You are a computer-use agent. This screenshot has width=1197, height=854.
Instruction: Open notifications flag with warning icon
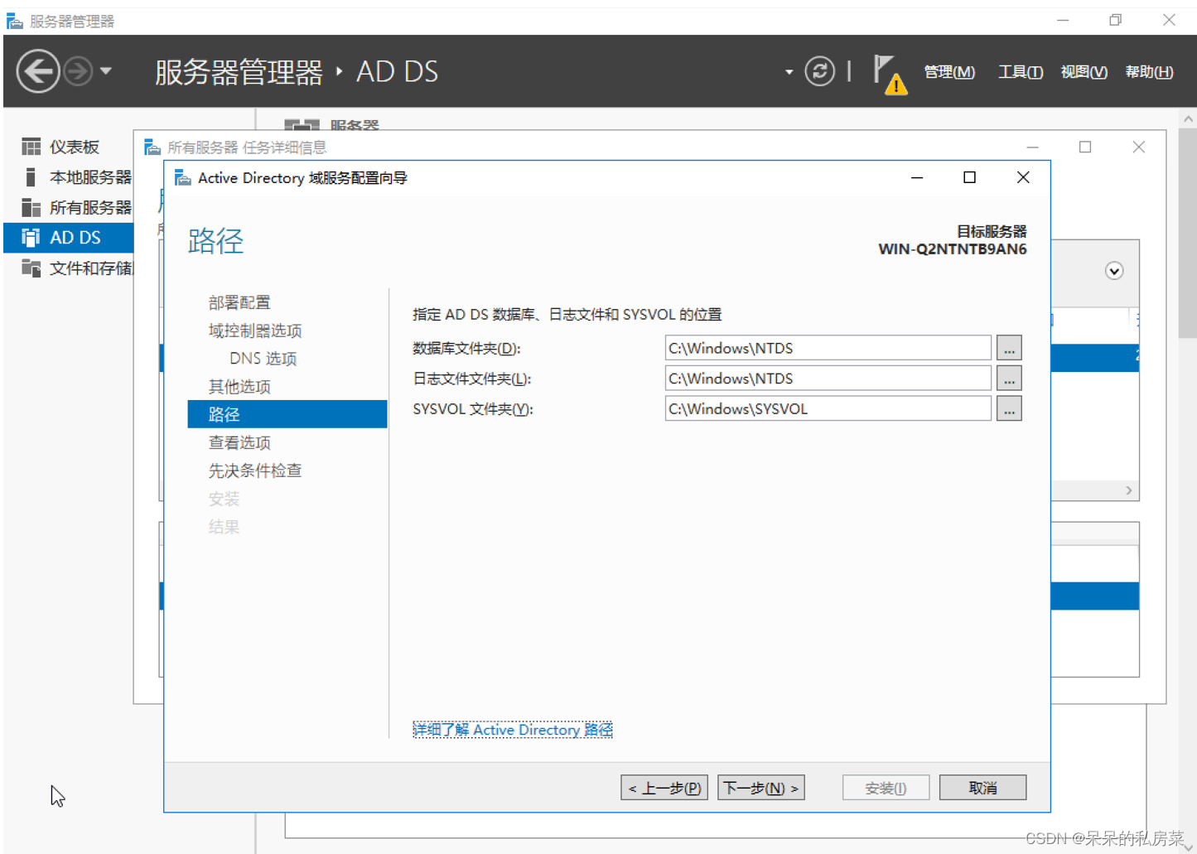[x=890, y=74]
